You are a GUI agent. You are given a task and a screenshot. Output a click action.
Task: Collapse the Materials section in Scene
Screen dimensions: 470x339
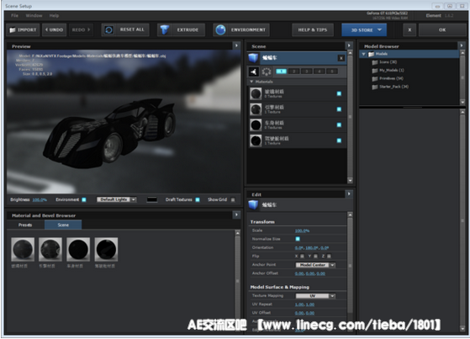coord(251,82)
